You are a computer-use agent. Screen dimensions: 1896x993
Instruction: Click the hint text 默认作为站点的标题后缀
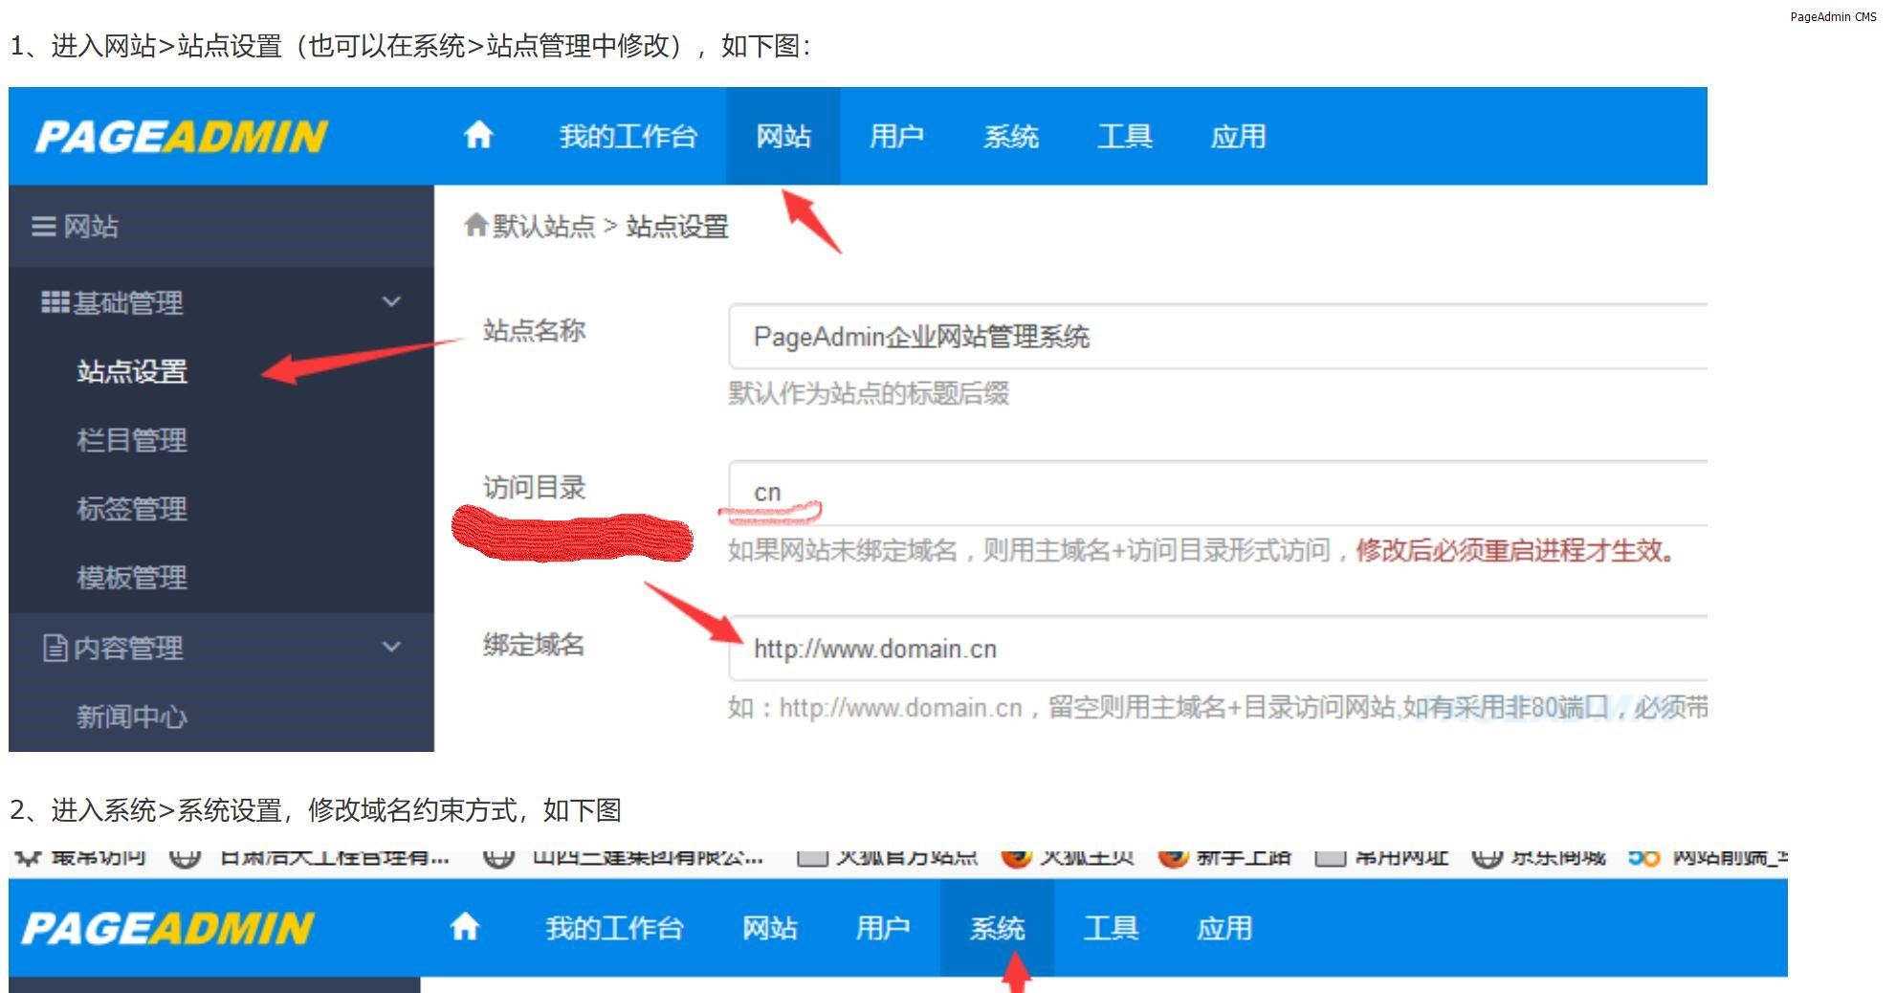(869, 393)
